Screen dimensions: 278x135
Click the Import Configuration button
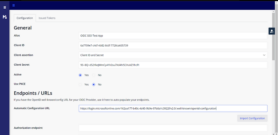[x=252, y=118]
